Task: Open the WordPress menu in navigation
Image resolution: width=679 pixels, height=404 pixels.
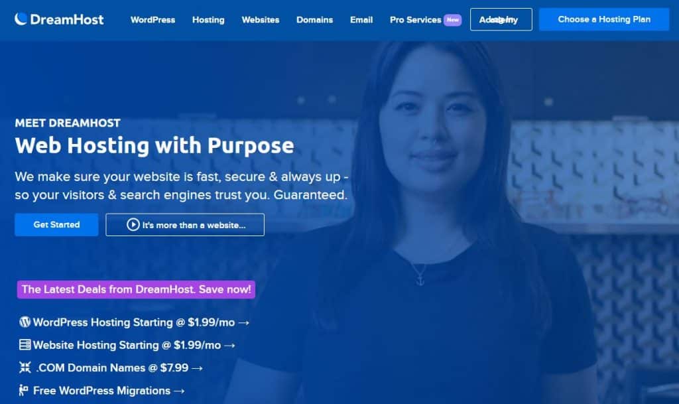Action: coord(153,20)
